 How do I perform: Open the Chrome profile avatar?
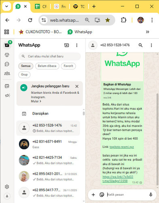(x=140, y=20)
